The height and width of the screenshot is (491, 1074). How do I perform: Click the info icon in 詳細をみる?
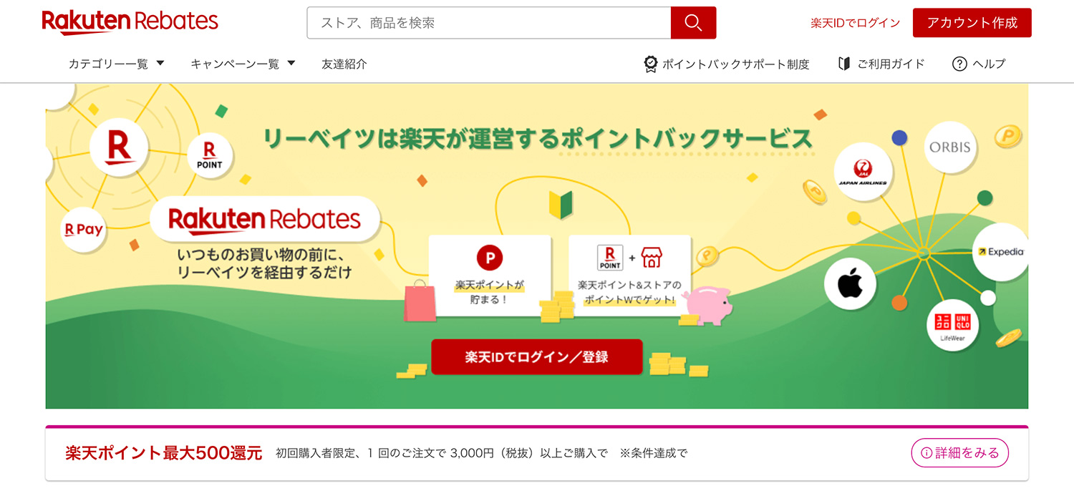[x=927, y=453]
